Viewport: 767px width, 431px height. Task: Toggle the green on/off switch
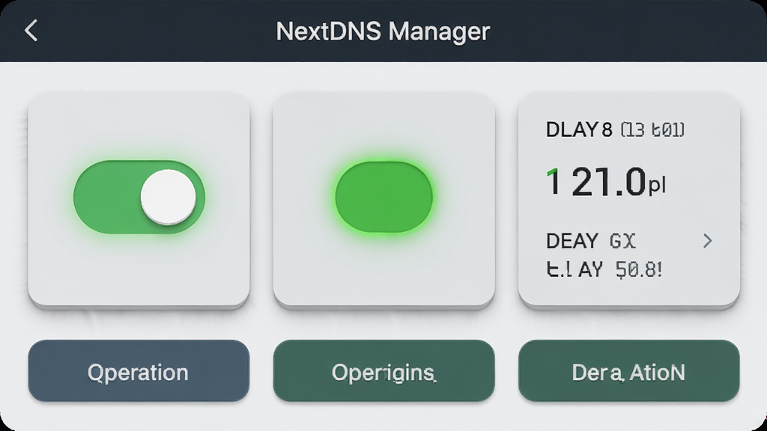point(139,197)
